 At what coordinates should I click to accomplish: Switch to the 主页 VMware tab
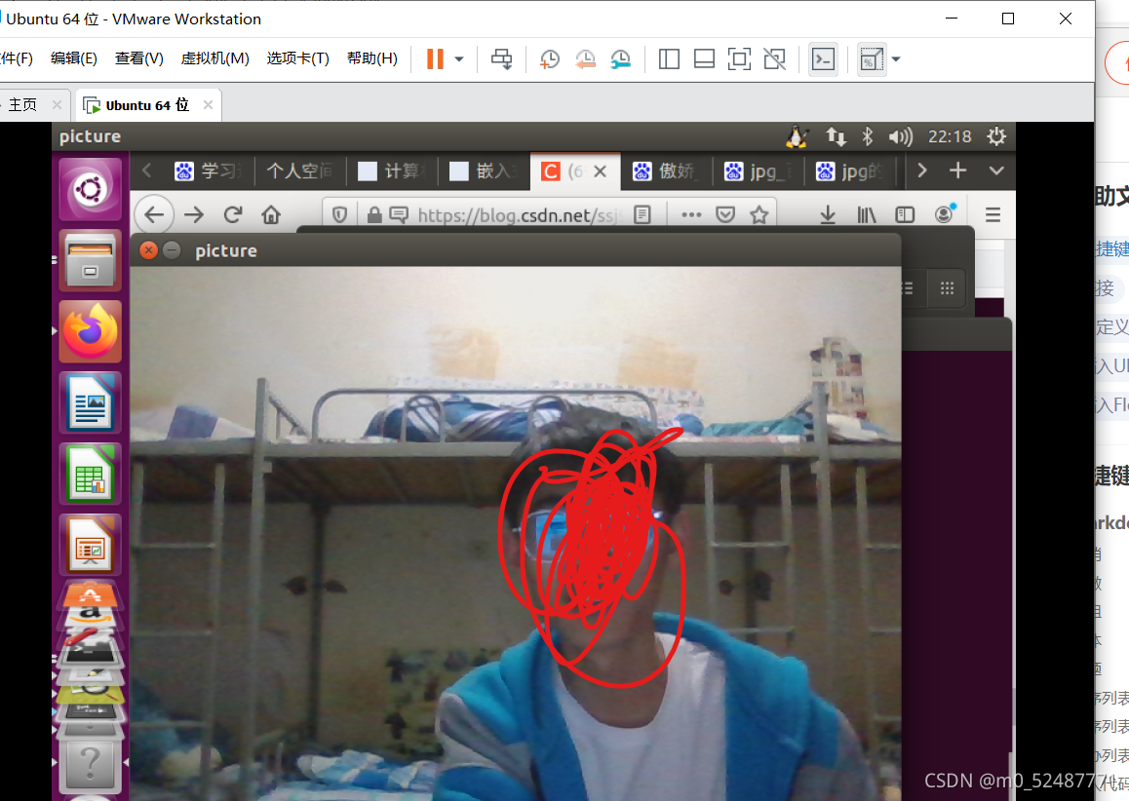point(23,105)
